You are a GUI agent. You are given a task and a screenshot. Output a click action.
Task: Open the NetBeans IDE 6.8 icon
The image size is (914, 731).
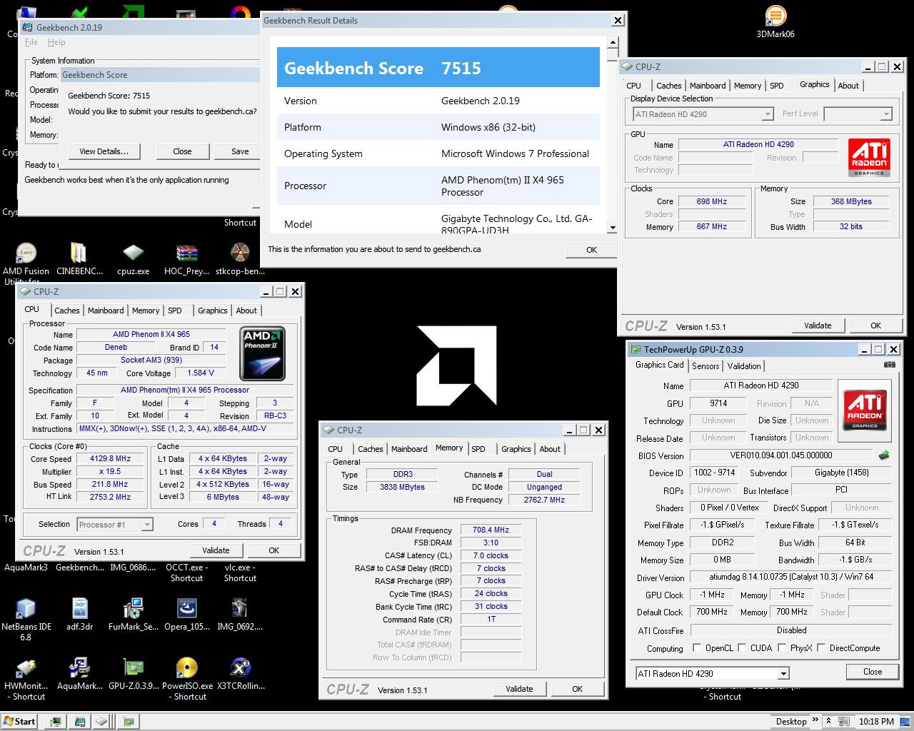(x=26, y=608)
